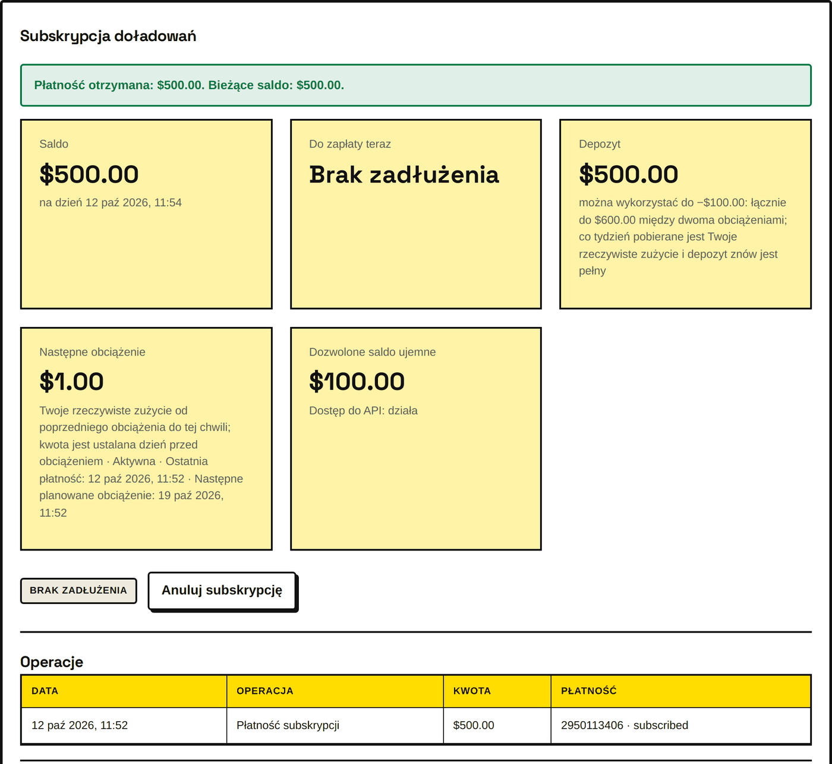Click the Operacje section heading
The width and height of the screenshot is (832, 764).
pos(52,662)
